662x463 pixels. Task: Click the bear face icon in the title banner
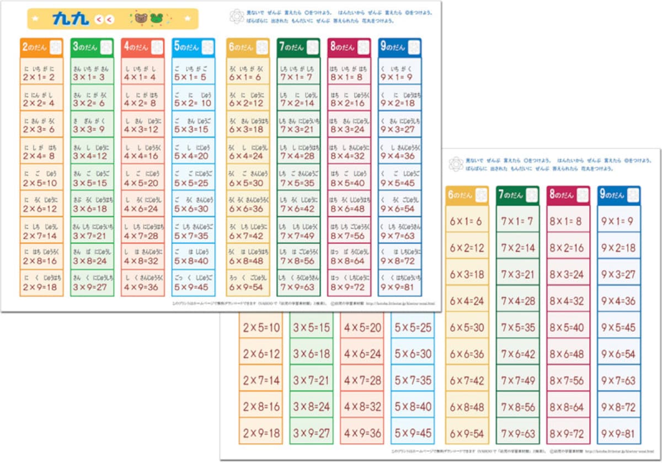click(141, 18)
